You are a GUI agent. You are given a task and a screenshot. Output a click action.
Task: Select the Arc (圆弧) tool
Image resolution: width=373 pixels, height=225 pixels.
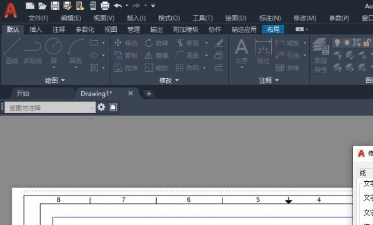click(x=76, y=51)
